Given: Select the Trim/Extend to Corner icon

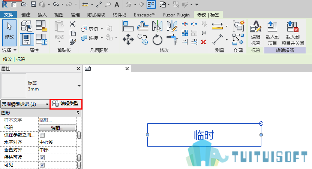Looking at the screenshot, I should [x=172, y=39].
